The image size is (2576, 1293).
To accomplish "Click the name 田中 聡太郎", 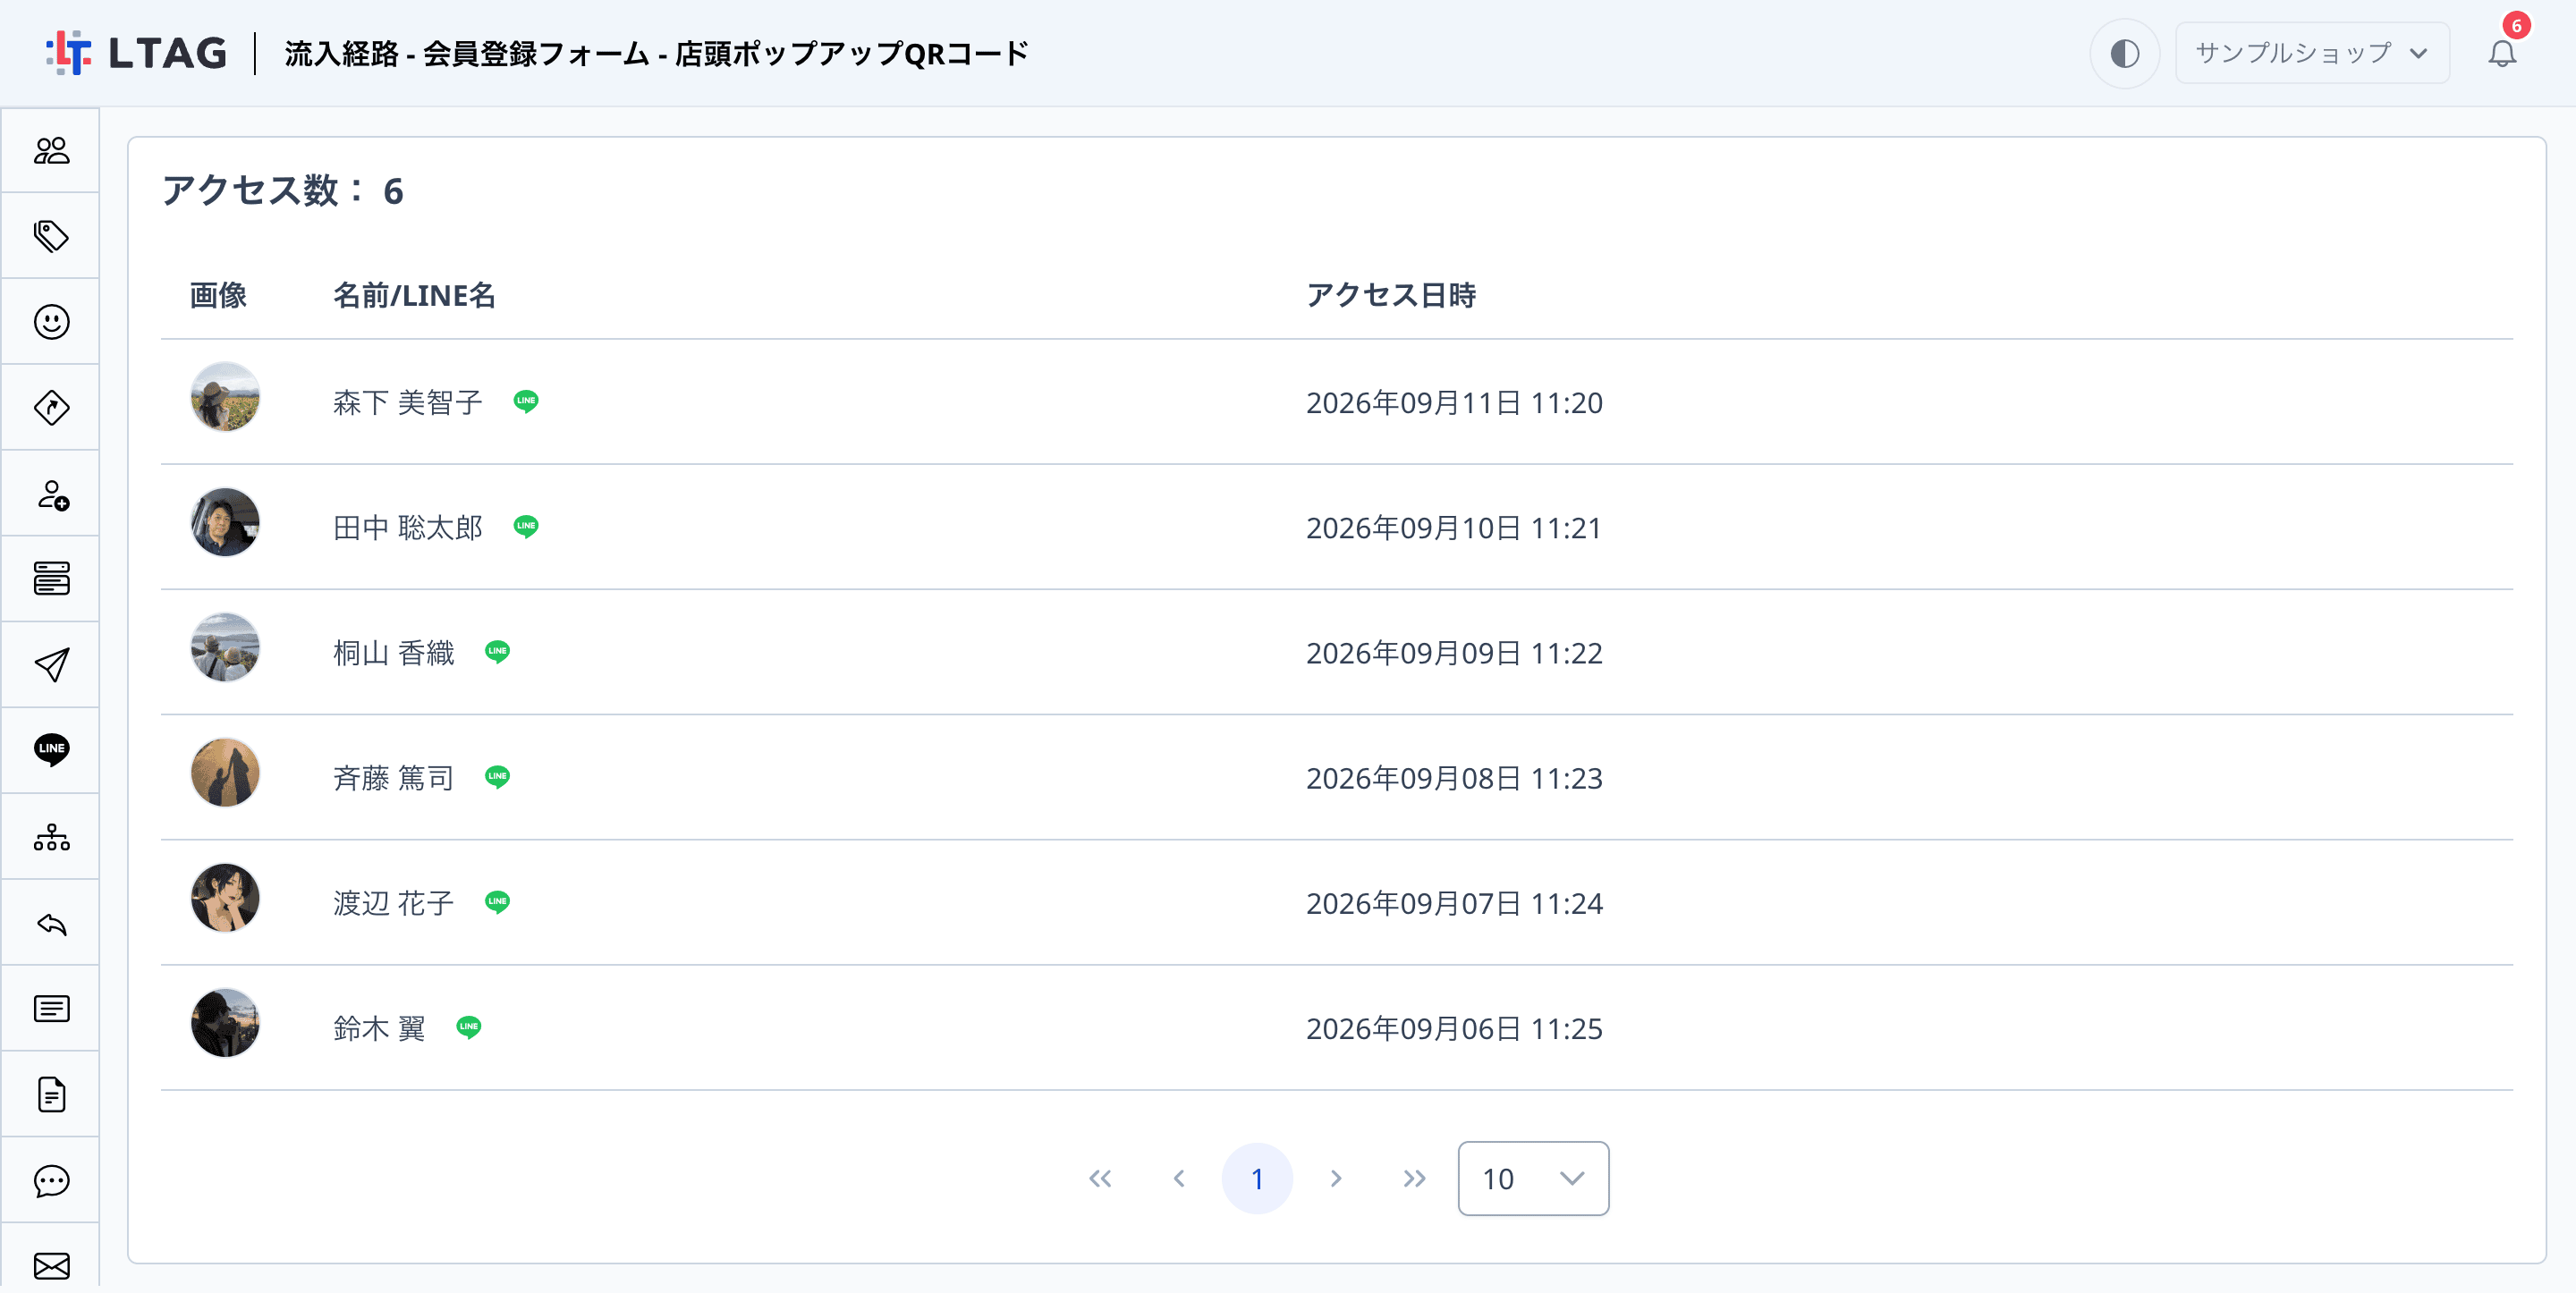I will pos(408,528).
